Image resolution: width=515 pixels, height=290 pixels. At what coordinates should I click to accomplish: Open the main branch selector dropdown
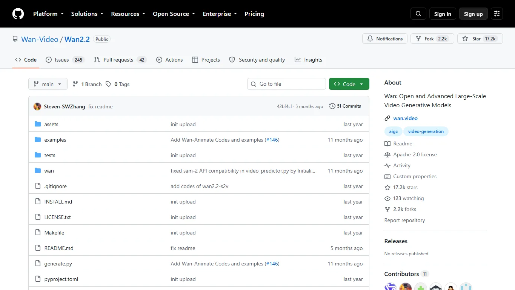point(48,84)
